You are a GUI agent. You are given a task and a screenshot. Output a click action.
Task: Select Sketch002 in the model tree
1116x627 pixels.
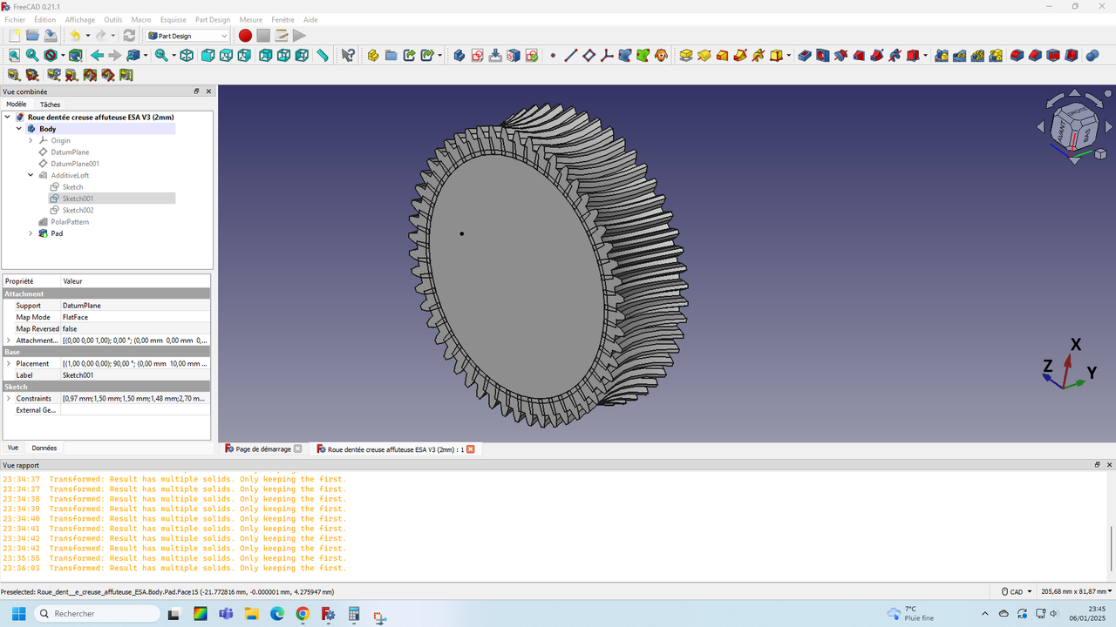(x=78, y=210)
